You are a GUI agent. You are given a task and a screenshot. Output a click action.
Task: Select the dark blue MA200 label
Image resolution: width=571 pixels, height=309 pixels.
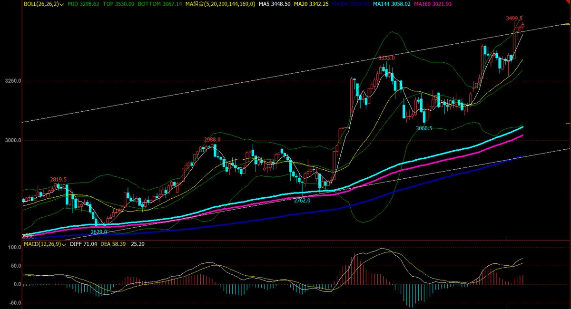[x=352, y=4]
